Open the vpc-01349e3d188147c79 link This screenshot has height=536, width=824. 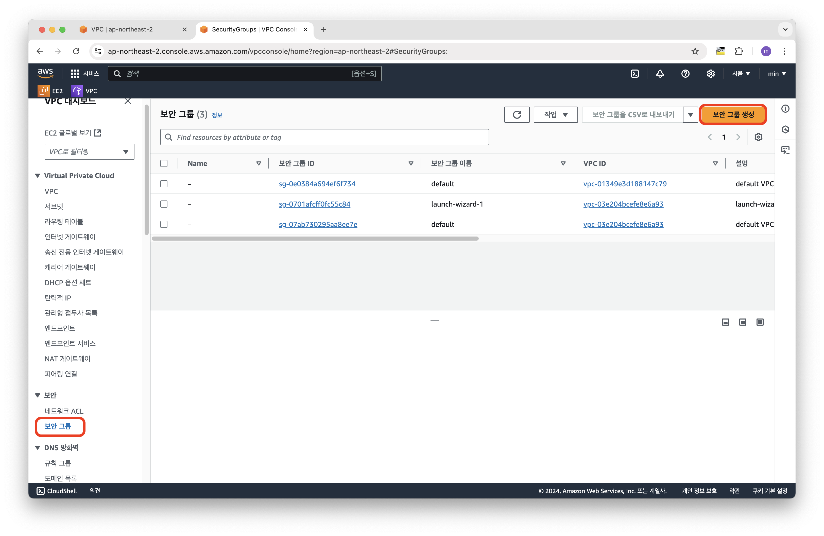click(625, 184)
